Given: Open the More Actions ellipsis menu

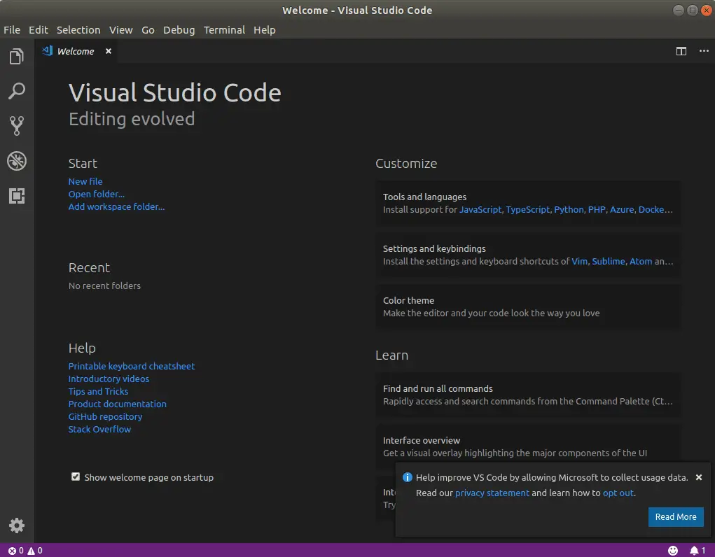Looking at the screenshot, I should (704, 51).
